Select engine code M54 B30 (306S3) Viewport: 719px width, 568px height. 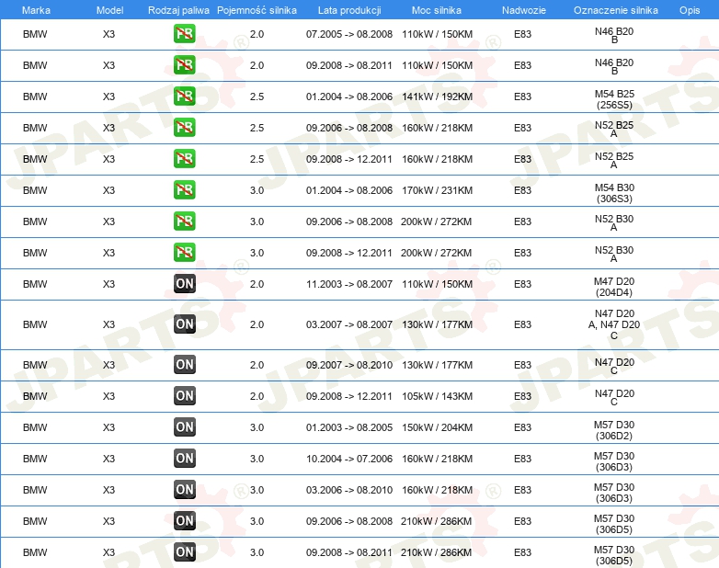(614, 192)
